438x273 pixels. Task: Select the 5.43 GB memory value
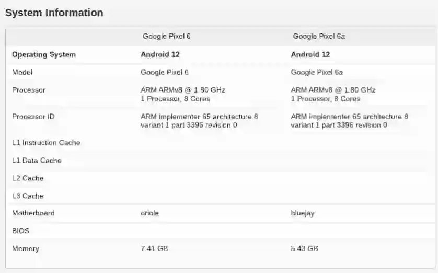pyautogui.click(x=304, y=249)
